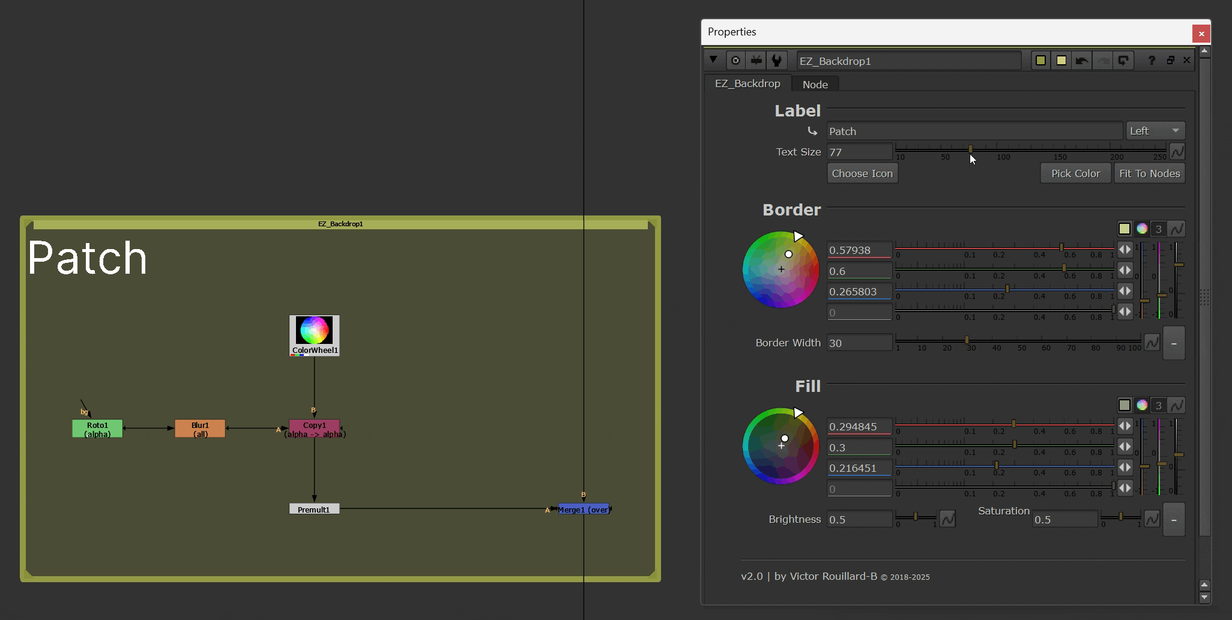Screen dimensions: 1232x620
Task: Float the panel using the float window icon
Action: point(1170,61)
